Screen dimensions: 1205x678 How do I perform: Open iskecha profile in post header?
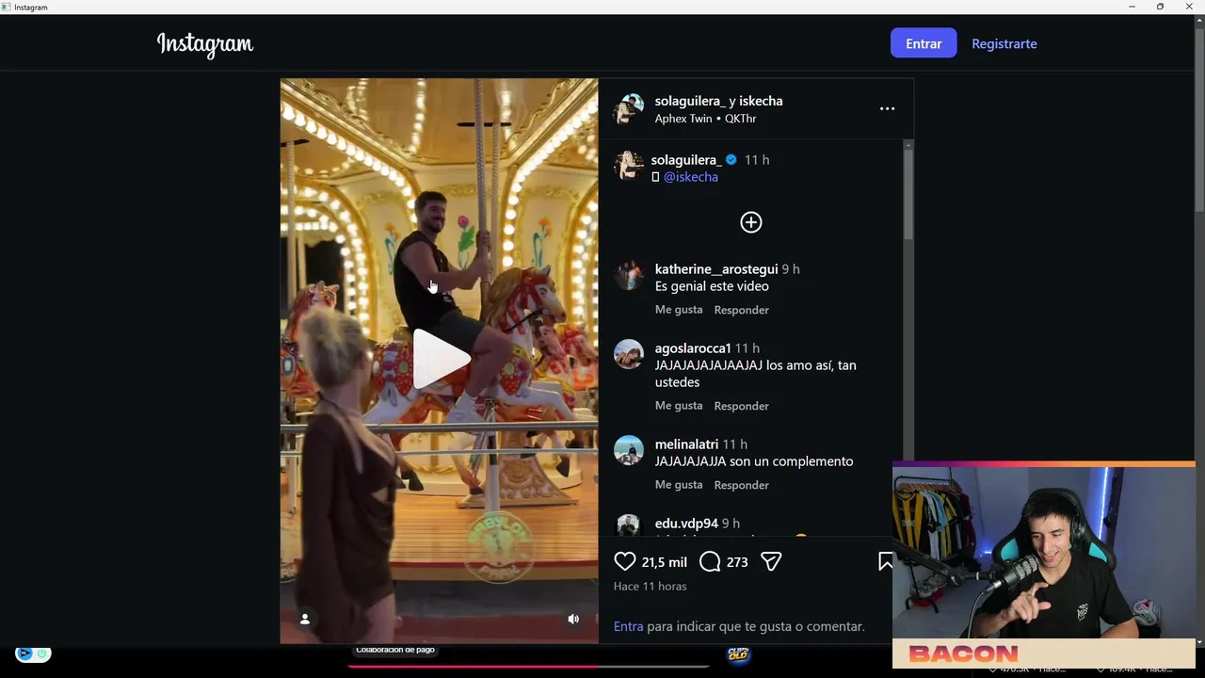click(x=761, y=101)
